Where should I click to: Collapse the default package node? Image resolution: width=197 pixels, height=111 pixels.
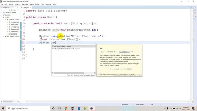(x=6, y=20)
